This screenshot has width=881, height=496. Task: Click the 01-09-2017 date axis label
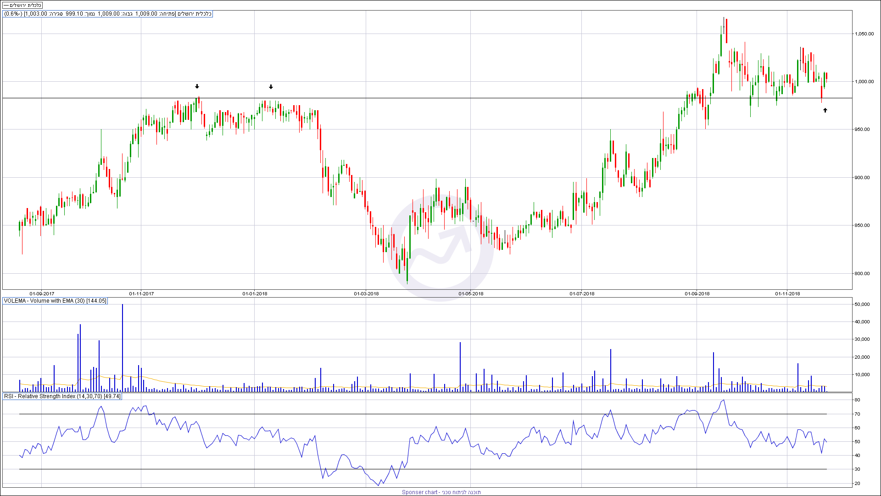click(42, 293)
